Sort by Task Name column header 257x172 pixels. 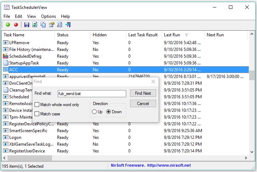click(x=28, y=35)
